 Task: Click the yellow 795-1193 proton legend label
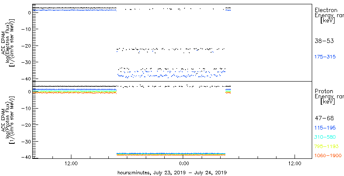[327, 146]
